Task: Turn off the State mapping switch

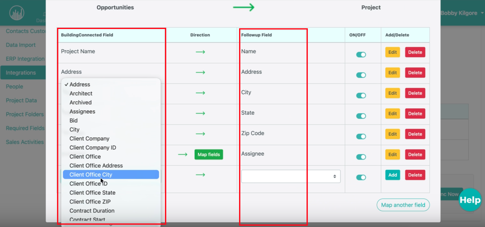Action: point(361,116)
